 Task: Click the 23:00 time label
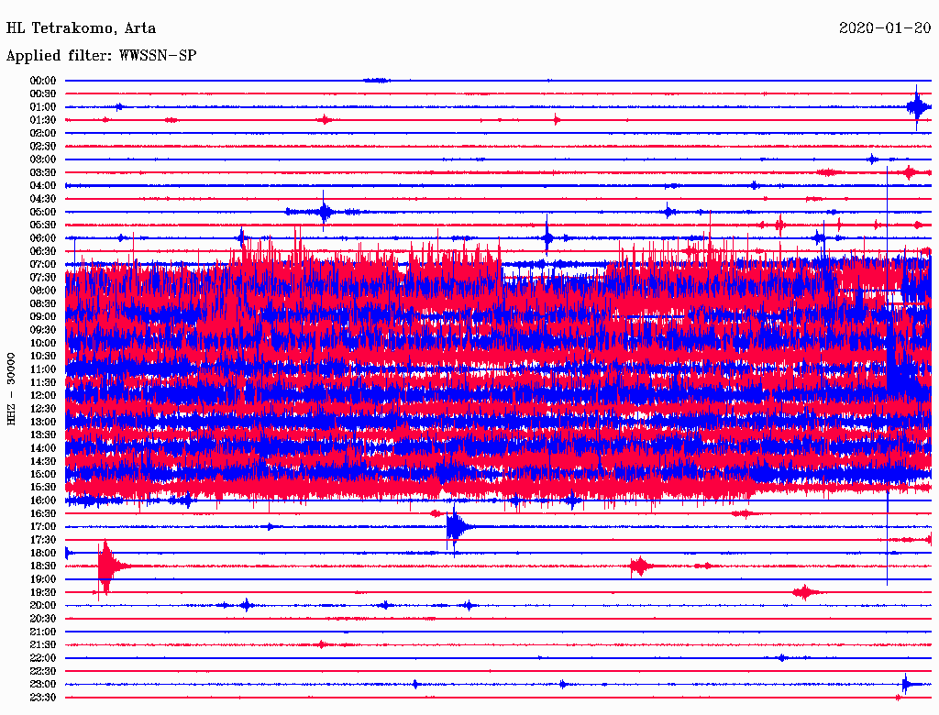(x=43, y=685)
